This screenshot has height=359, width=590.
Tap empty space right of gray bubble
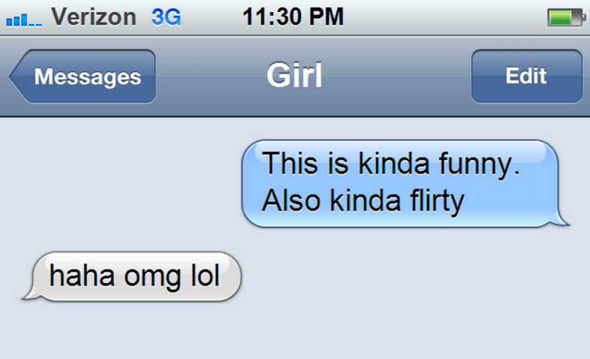[414, 276]
